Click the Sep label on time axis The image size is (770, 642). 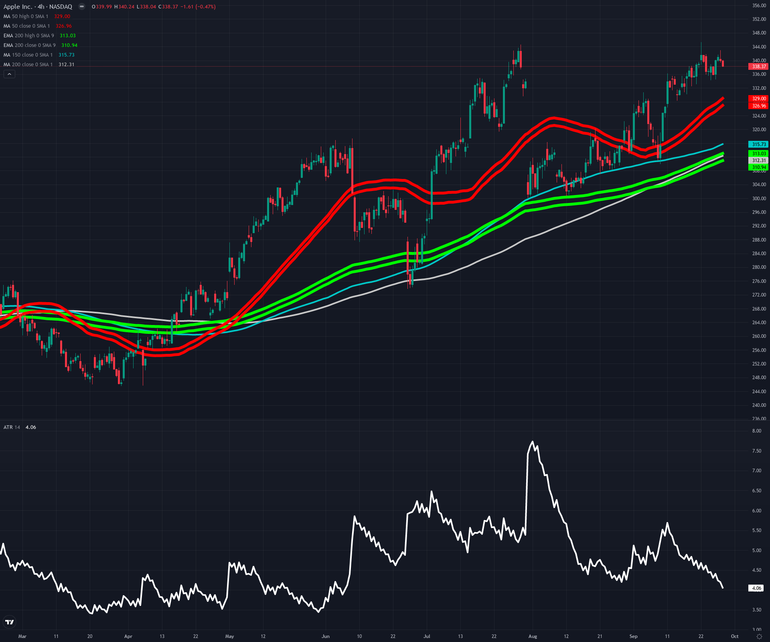633,636
